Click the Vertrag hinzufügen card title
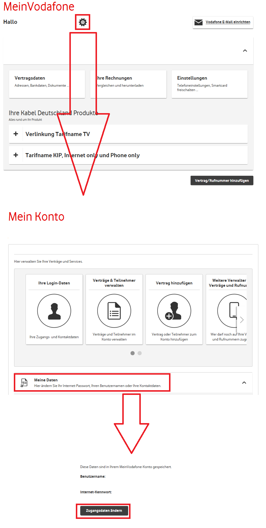The width and height of the screenshot is (266, 528). [x=174, y=283]
